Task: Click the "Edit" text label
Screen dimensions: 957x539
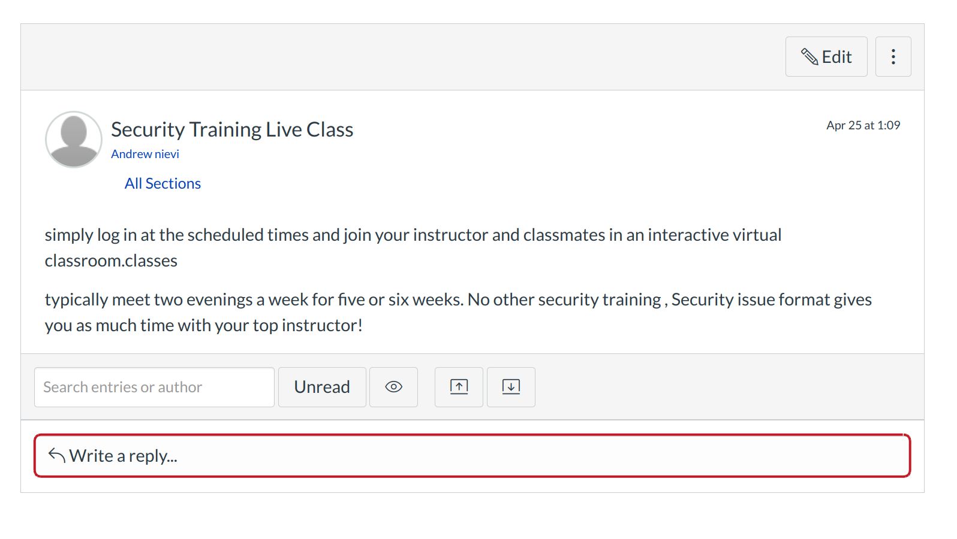Action: pyautogui.click(x=836, y=57)
